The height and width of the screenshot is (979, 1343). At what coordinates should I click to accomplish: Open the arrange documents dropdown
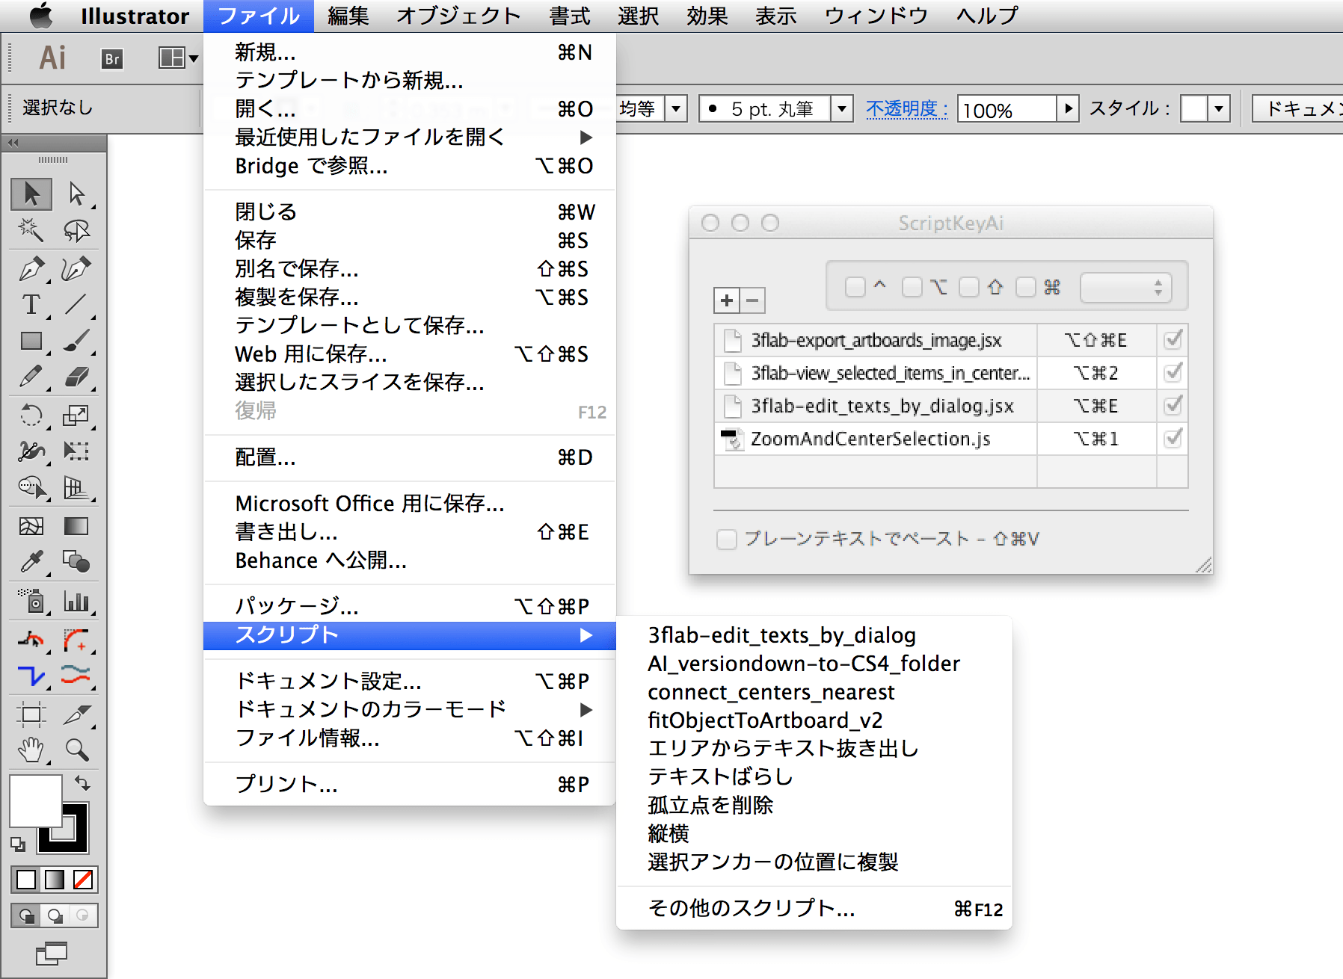[178, 58]
